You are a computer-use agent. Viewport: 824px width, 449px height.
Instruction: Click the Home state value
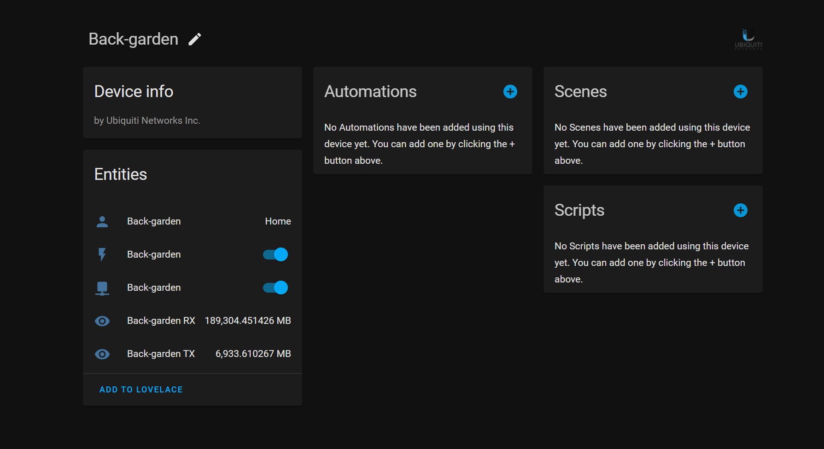tap(278, 221)
